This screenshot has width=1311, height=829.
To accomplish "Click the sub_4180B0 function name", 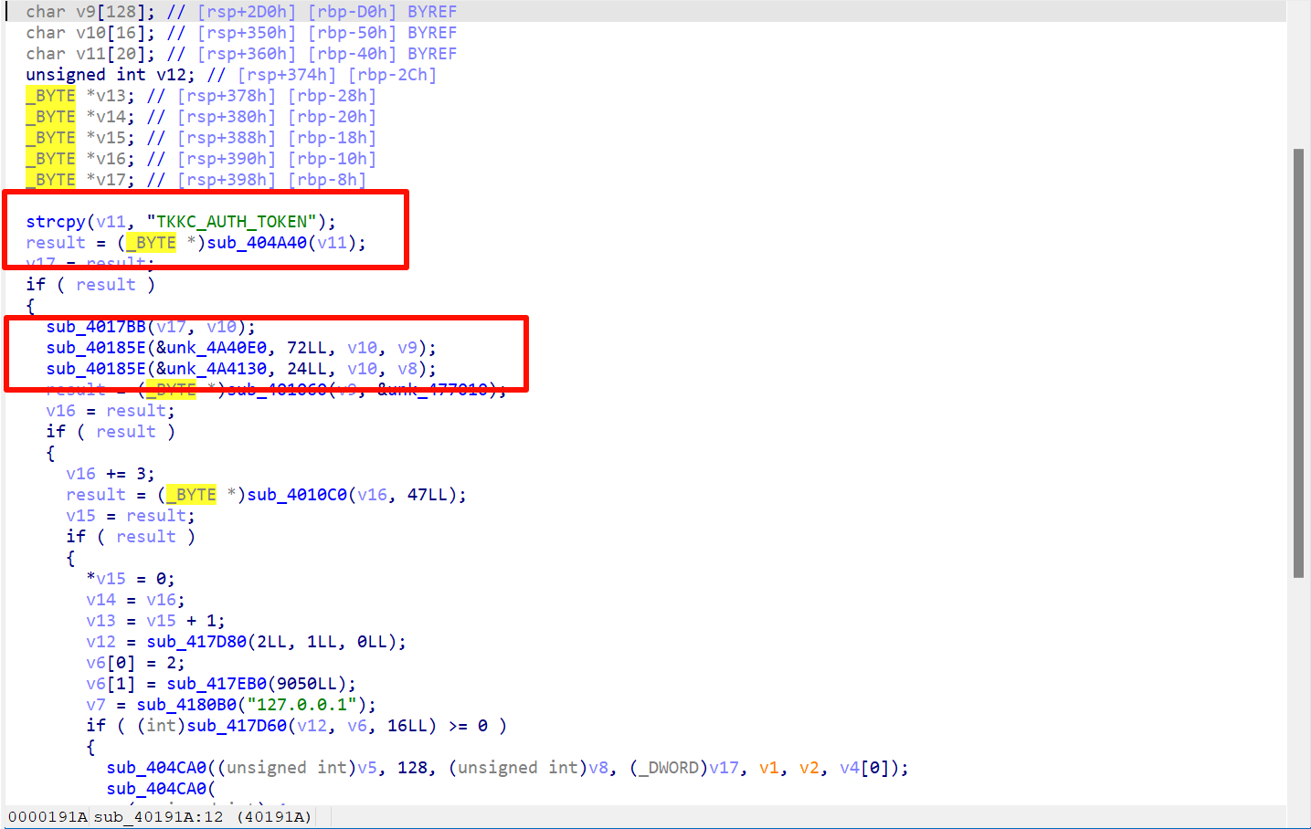I will point(186,705).
